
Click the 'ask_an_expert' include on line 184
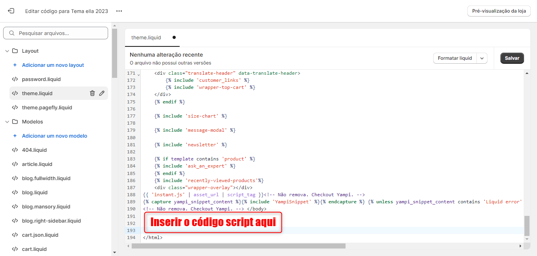195,166
